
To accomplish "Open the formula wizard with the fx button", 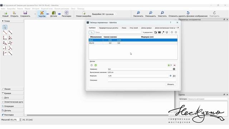I will pyautogui.click(x=174, y=76).
